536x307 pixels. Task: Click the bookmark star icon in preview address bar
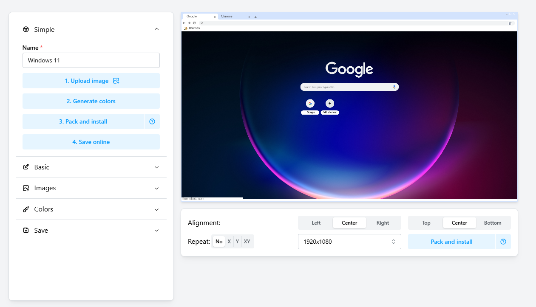pos(510,23)
